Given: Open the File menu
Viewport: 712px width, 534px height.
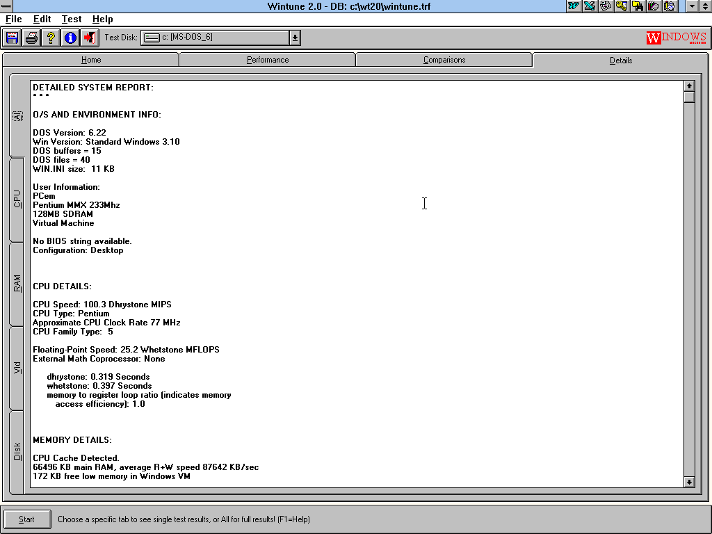Looking at the screenshot, I should (13, 19).
